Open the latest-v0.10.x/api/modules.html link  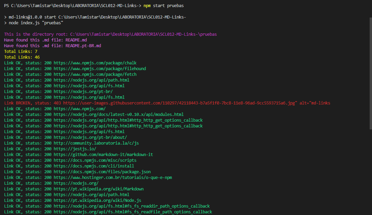(118, 114)
